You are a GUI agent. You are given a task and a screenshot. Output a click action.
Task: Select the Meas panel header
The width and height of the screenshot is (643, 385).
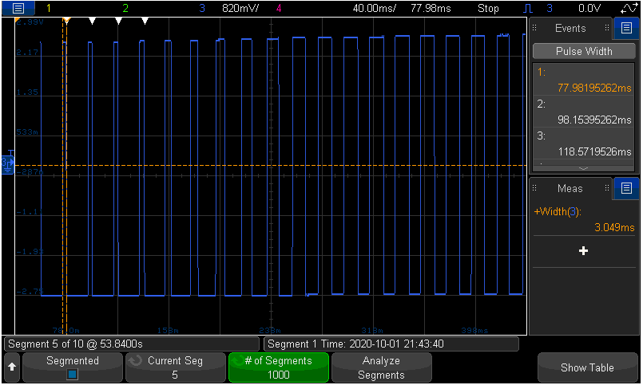(570, 188)
